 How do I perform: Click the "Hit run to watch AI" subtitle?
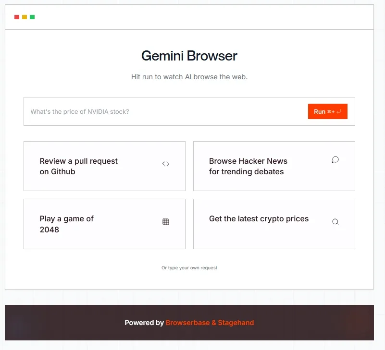[189, 77]
